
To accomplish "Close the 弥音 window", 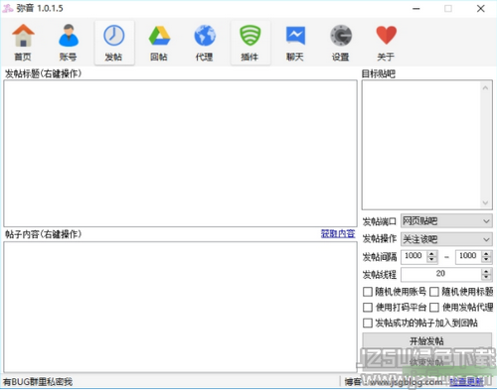I will point(481,9).
